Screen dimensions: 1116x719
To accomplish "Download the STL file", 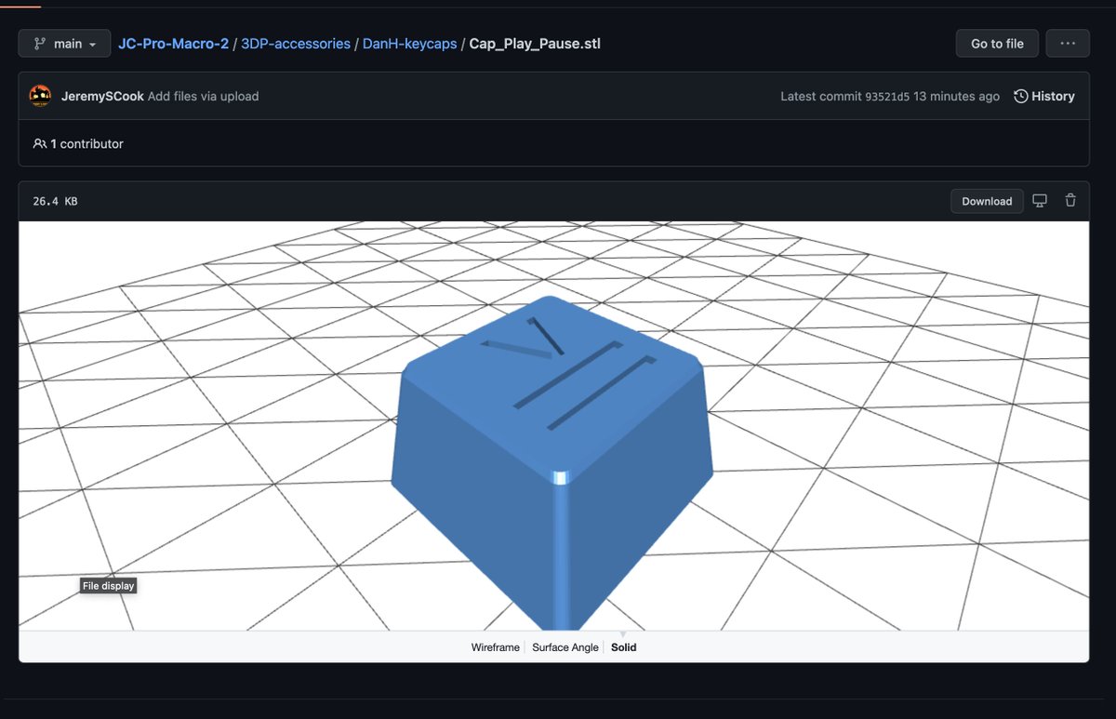I will 987,201.
